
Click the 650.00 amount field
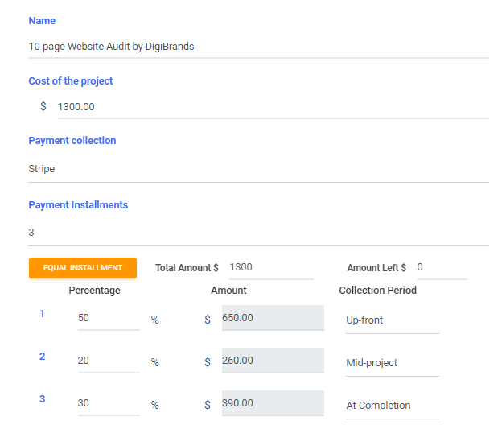point(272,318)
